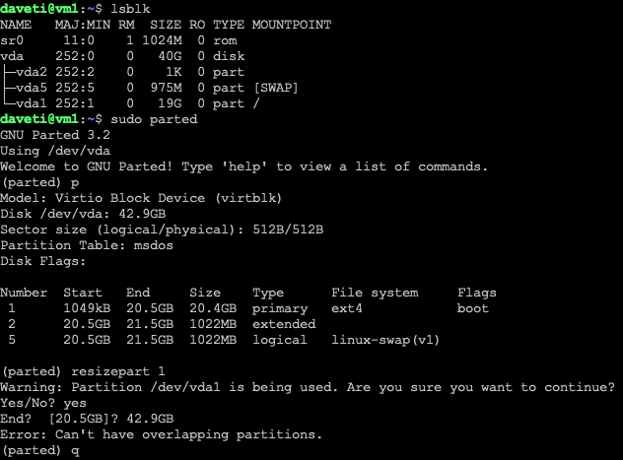Screen dimensions: 623x460
Task: Click the vda1 partition name in lsblk output
Action: pyautogui.click(x=35, y=103)
